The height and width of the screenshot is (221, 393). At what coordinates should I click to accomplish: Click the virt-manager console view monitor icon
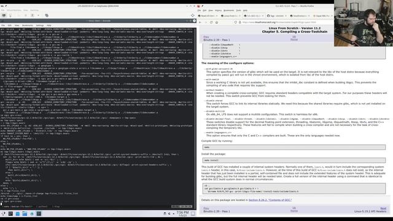pyautogui.click(x=4, y=15)
